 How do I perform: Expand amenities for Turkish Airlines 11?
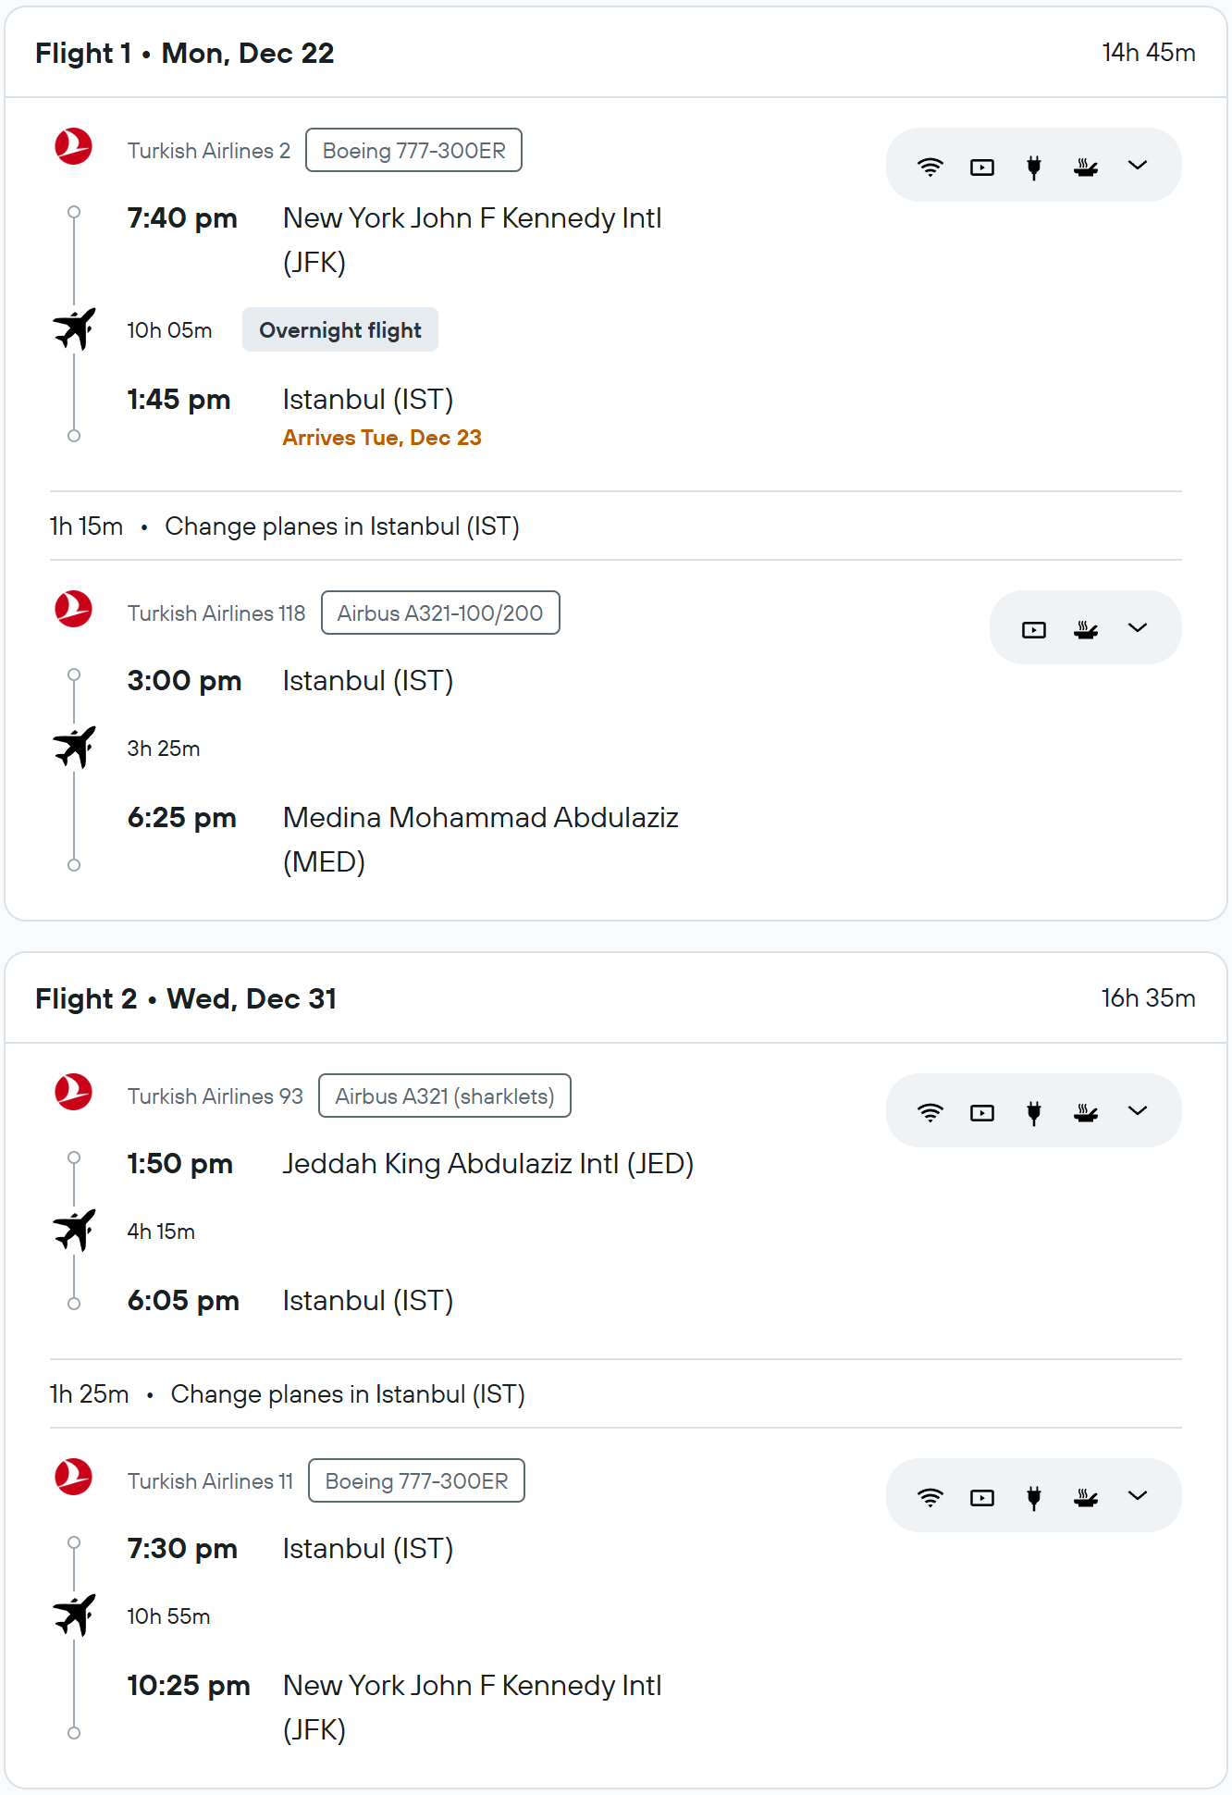point(1138,1496)
